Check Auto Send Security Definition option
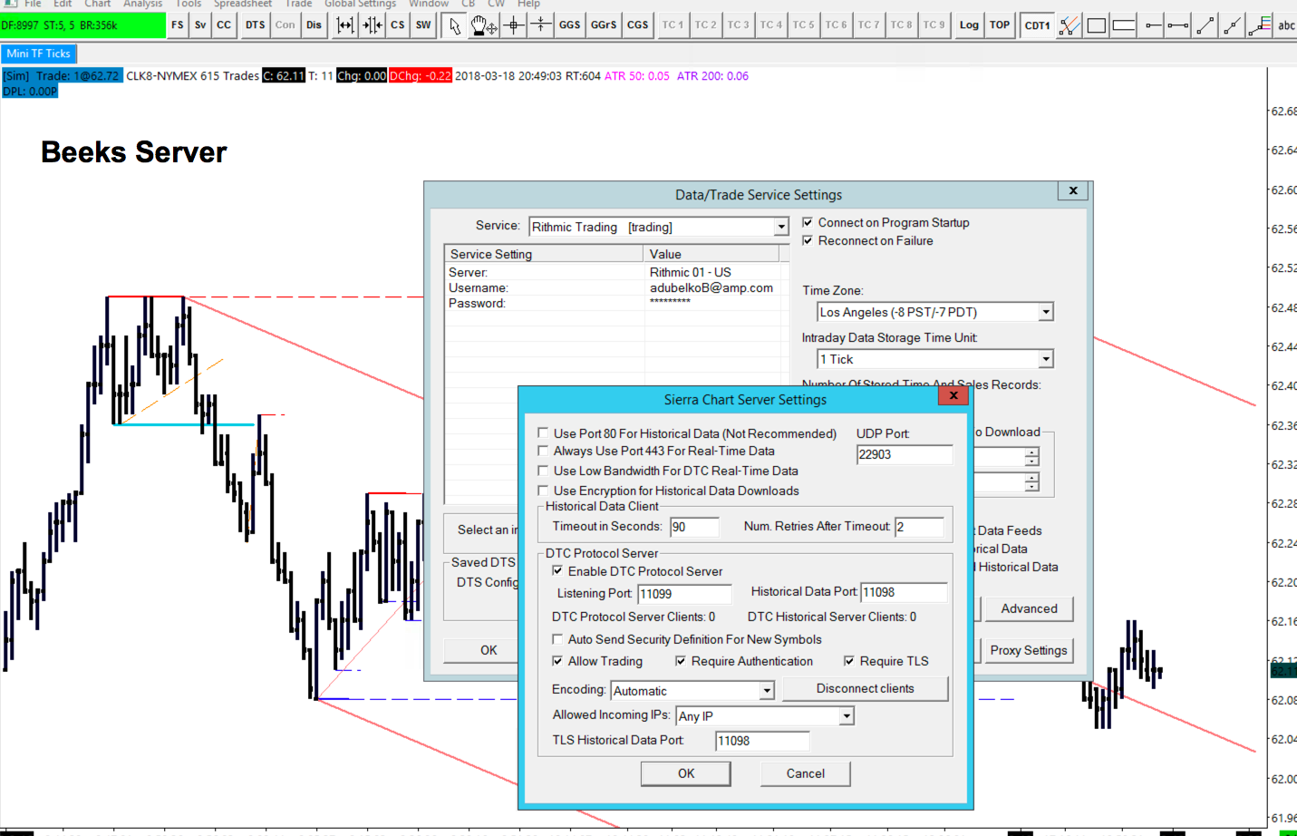Screen dimensions: 1297x836 pos(557,639)
